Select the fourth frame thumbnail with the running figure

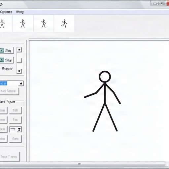click(x=64, y=23)
